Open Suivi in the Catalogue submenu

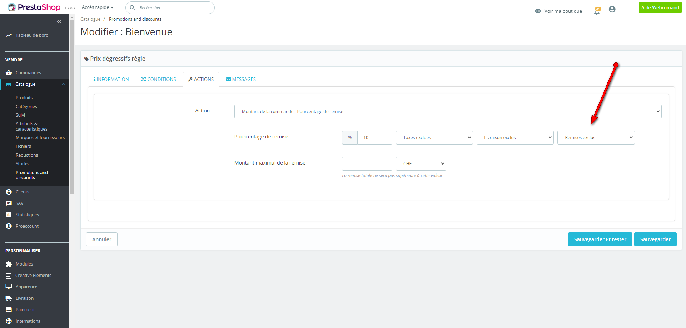coord(20,115)
